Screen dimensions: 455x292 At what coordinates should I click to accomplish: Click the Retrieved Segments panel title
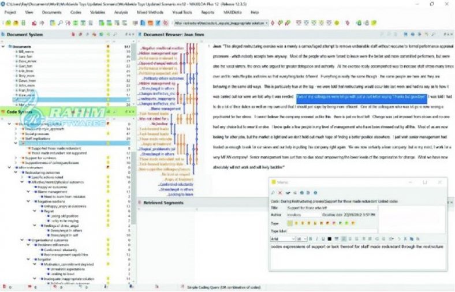163,203
